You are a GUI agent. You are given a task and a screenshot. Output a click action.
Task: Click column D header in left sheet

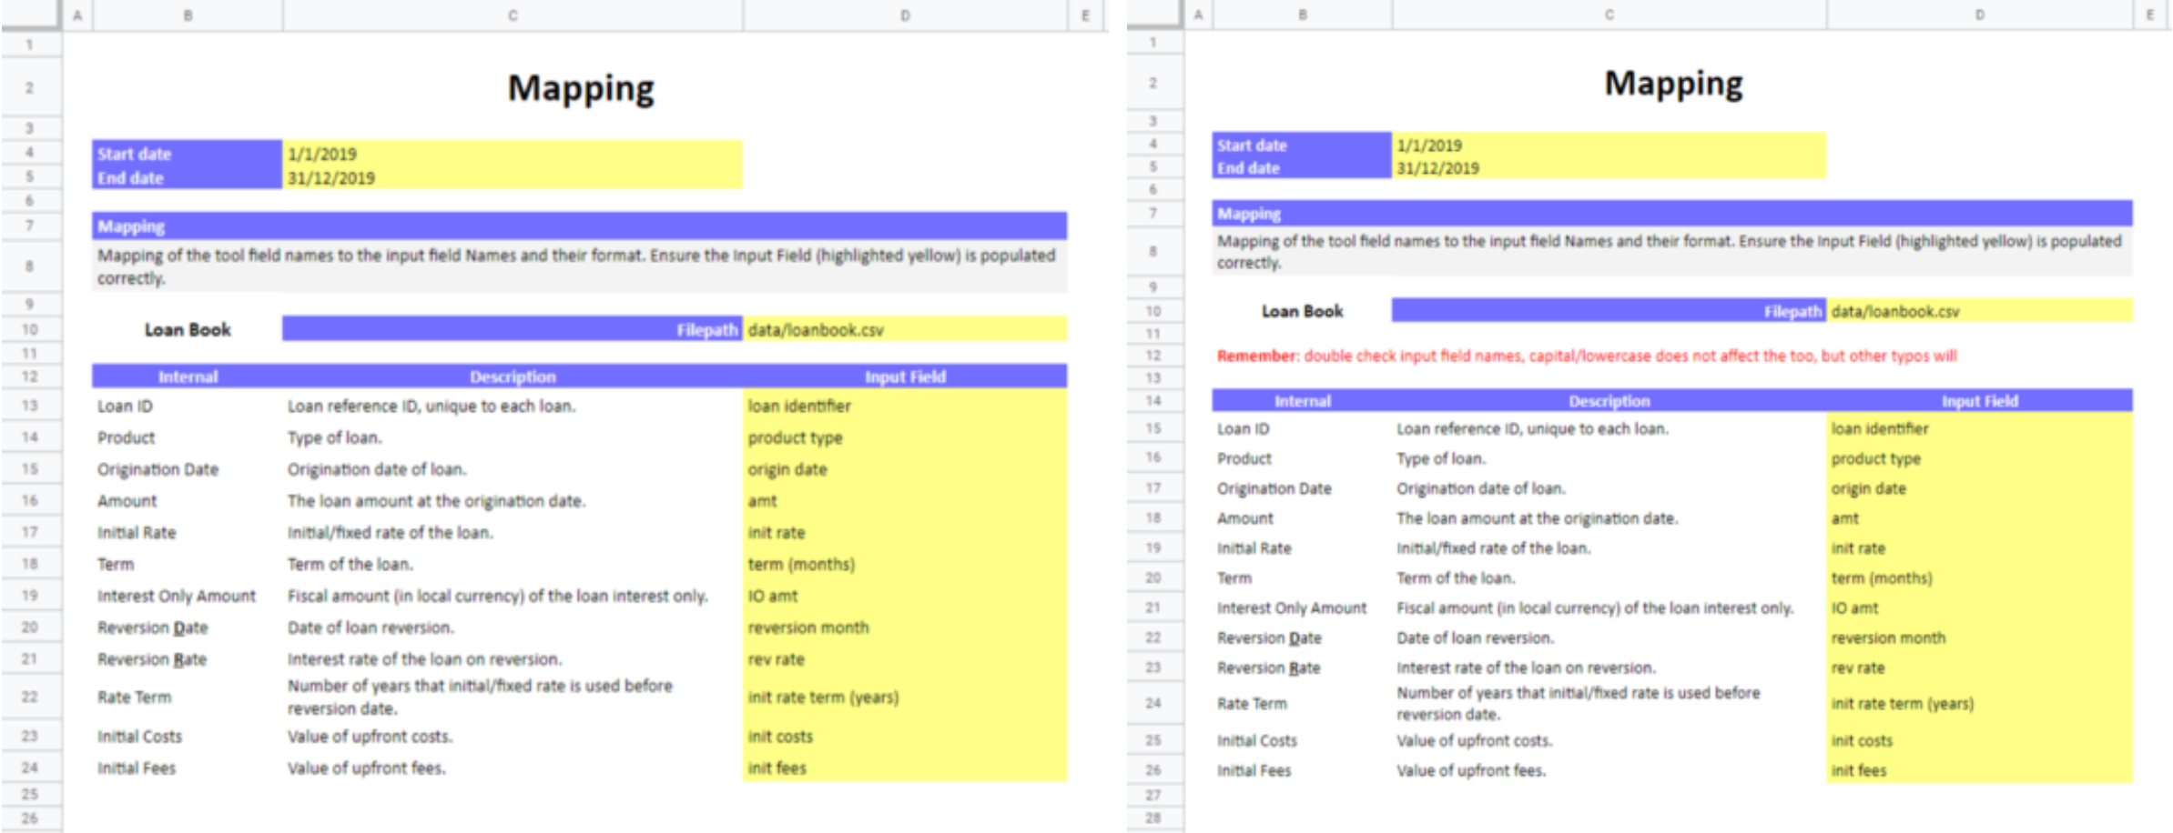(x=905, y=15)
